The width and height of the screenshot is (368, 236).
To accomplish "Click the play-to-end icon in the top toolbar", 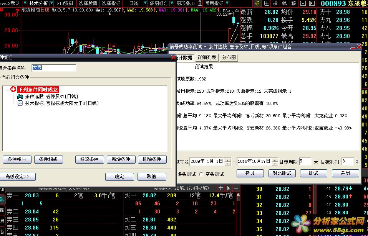I will [312, 3].
